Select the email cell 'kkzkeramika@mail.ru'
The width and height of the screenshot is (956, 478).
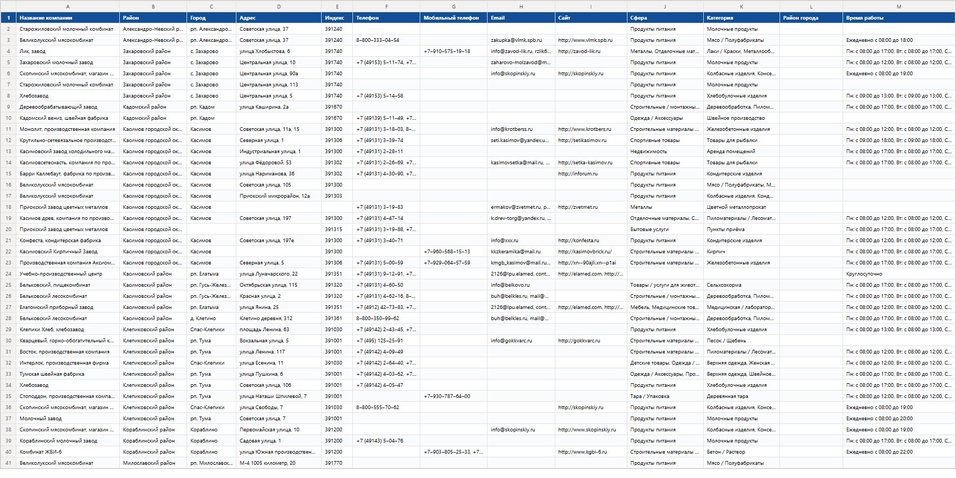tap(521, 252)
